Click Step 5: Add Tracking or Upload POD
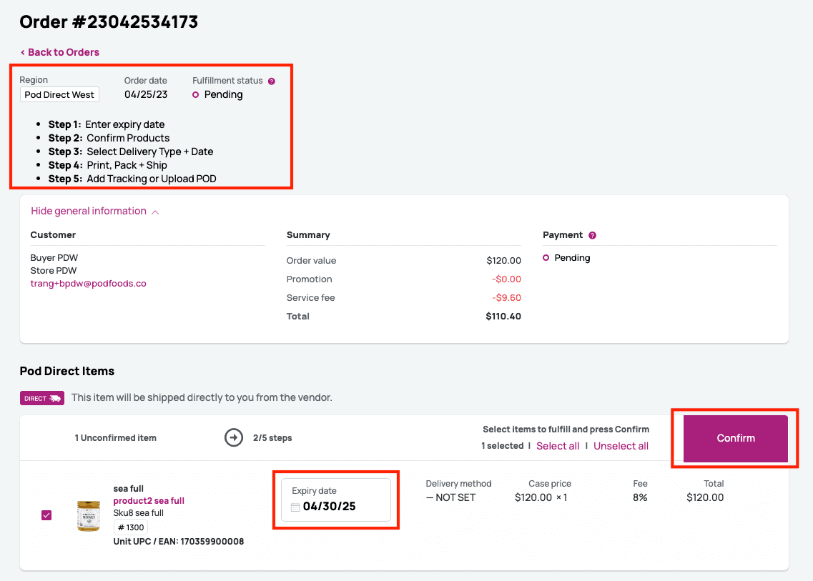This screenshot has height=581, width=813. point(132,179)
